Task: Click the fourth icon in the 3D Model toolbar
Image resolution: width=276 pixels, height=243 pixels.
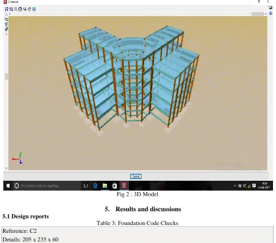Action: 20,9
